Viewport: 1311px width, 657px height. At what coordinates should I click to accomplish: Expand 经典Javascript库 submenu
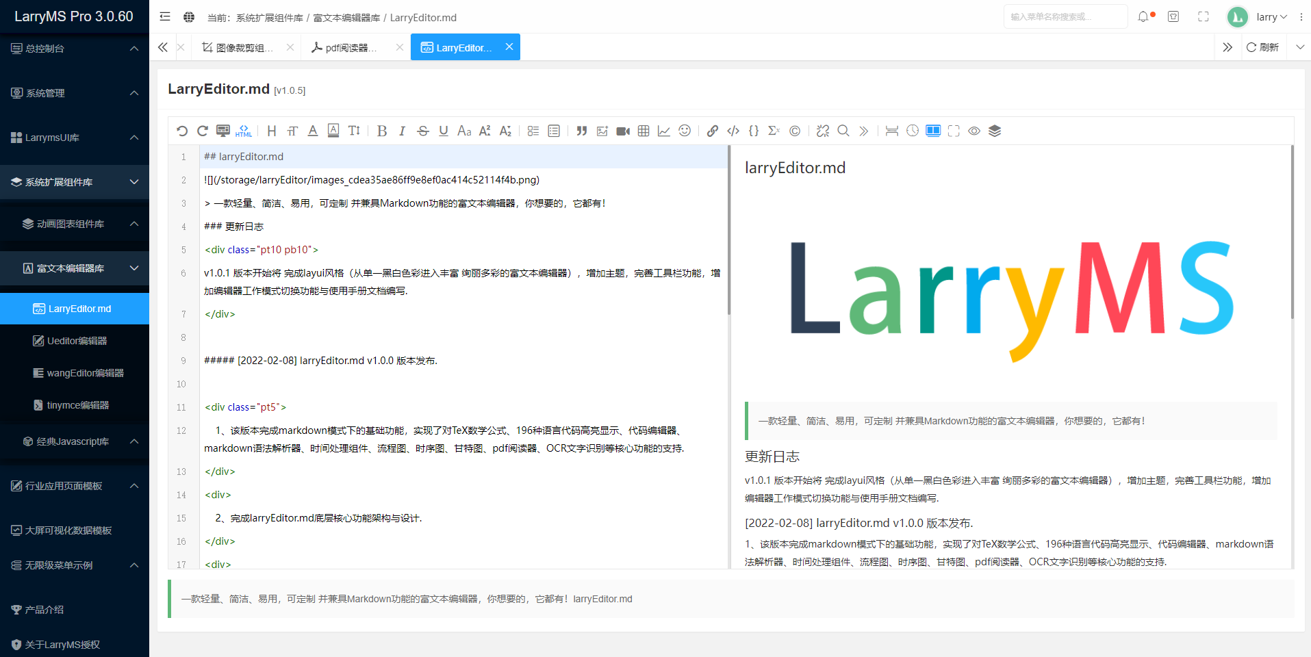[x=75, y=441]
